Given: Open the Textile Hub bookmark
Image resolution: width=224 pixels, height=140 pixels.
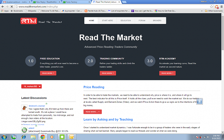Looking at the screenshot, I should coord(95,11).
